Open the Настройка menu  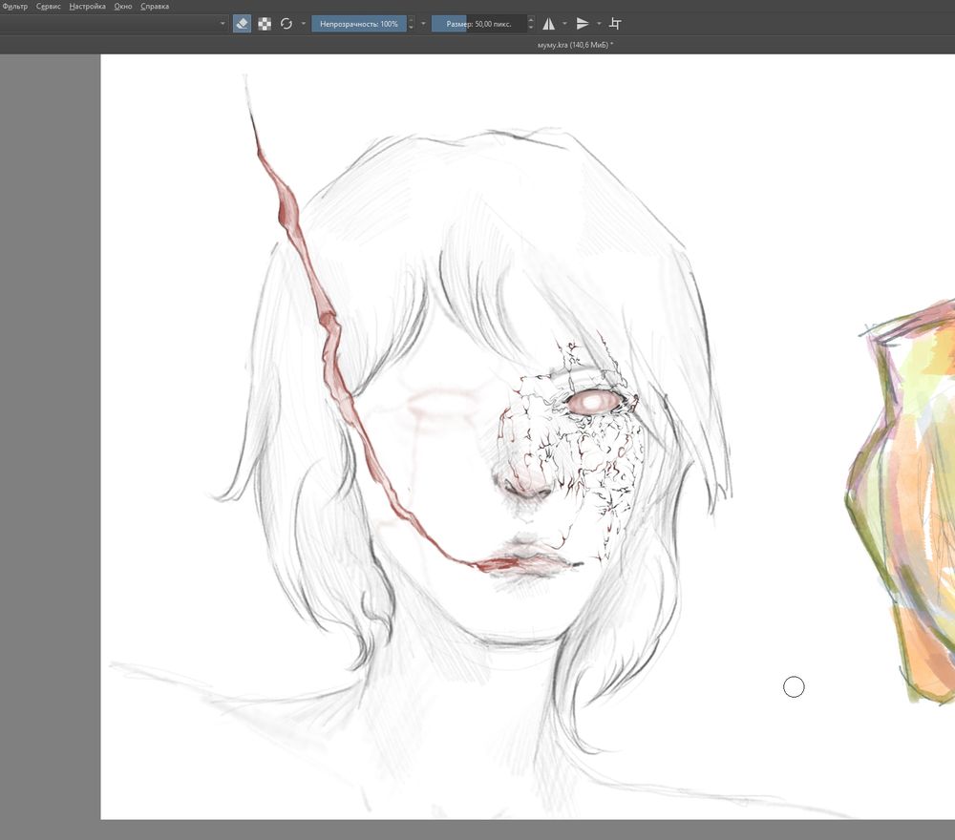pyautogui.click(x=87, y=6)
